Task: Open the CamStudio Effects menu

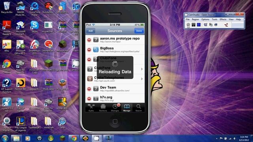Action: [x=223, y=19]
